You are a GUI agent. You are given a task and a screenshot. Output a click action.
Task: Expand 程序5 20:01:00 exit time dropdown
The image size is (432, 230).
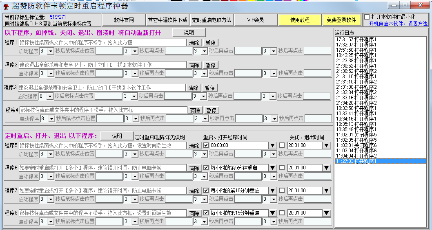[x=327, y=145]
